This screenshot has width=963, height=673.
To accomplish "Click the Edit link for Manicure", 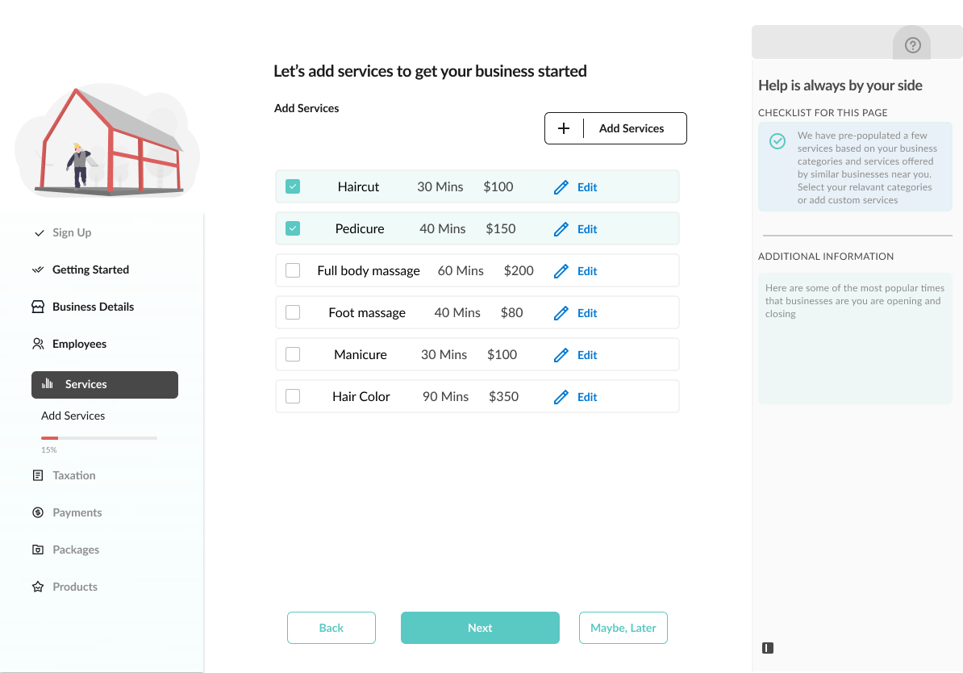I will [x=587, y=355].
